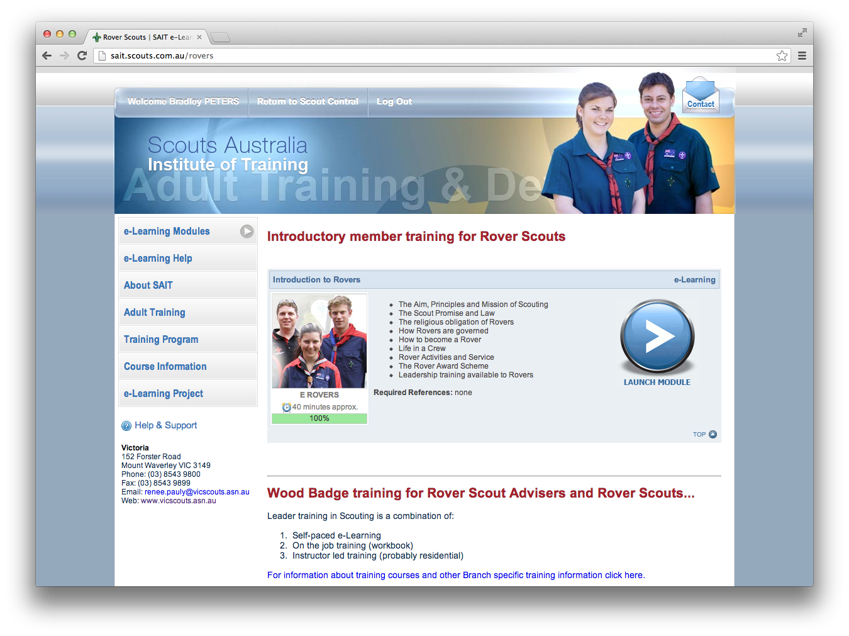Screen dimensions: 849x636
Task: Click the Introductory member training heading
Action: 416,237
